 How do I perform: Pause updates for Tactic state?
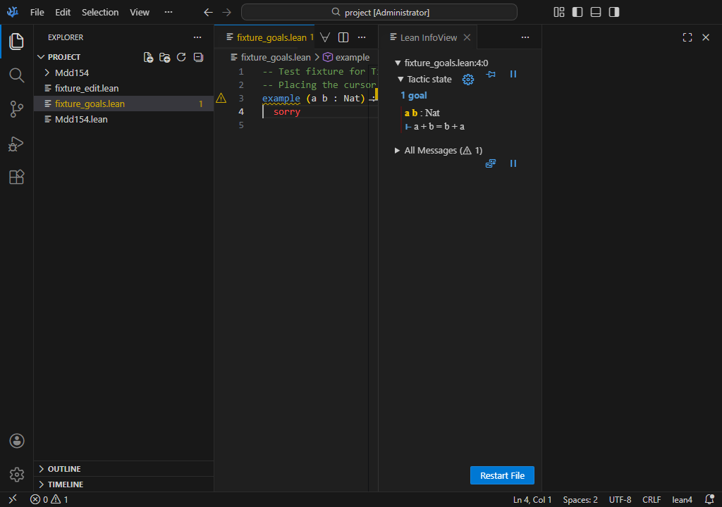click(513, 75)
